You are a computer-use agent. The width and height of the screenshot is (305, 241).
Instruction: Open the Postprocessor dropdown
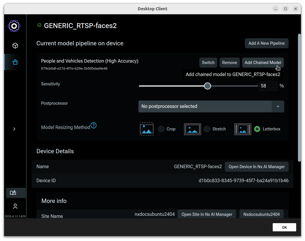coord(211,106)
